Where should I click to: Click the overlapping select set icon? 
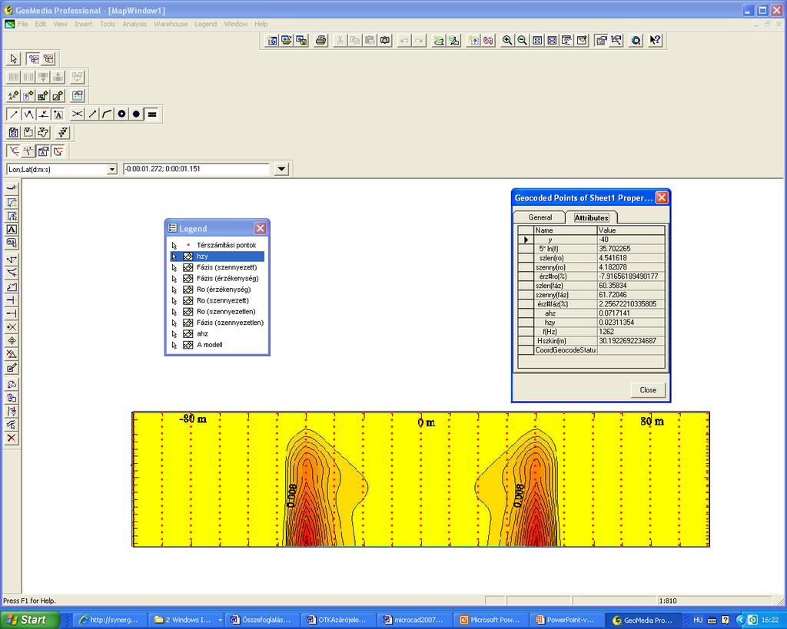pyautogui.click(x=34, y=59)
